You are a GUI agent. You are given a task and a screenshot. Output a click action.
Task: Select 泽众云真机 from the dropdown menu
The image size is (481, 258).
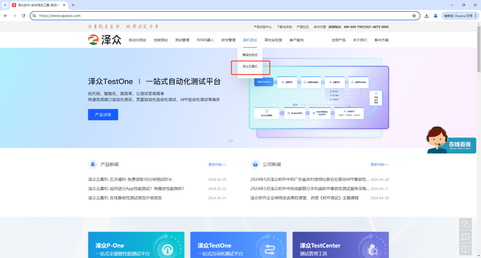(250, 66)
